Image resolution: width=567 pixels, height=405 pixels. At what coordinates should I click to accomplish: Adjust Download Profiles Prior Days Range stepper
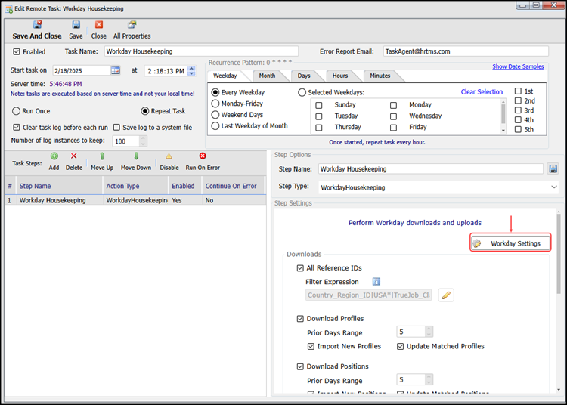pos(429,332)
